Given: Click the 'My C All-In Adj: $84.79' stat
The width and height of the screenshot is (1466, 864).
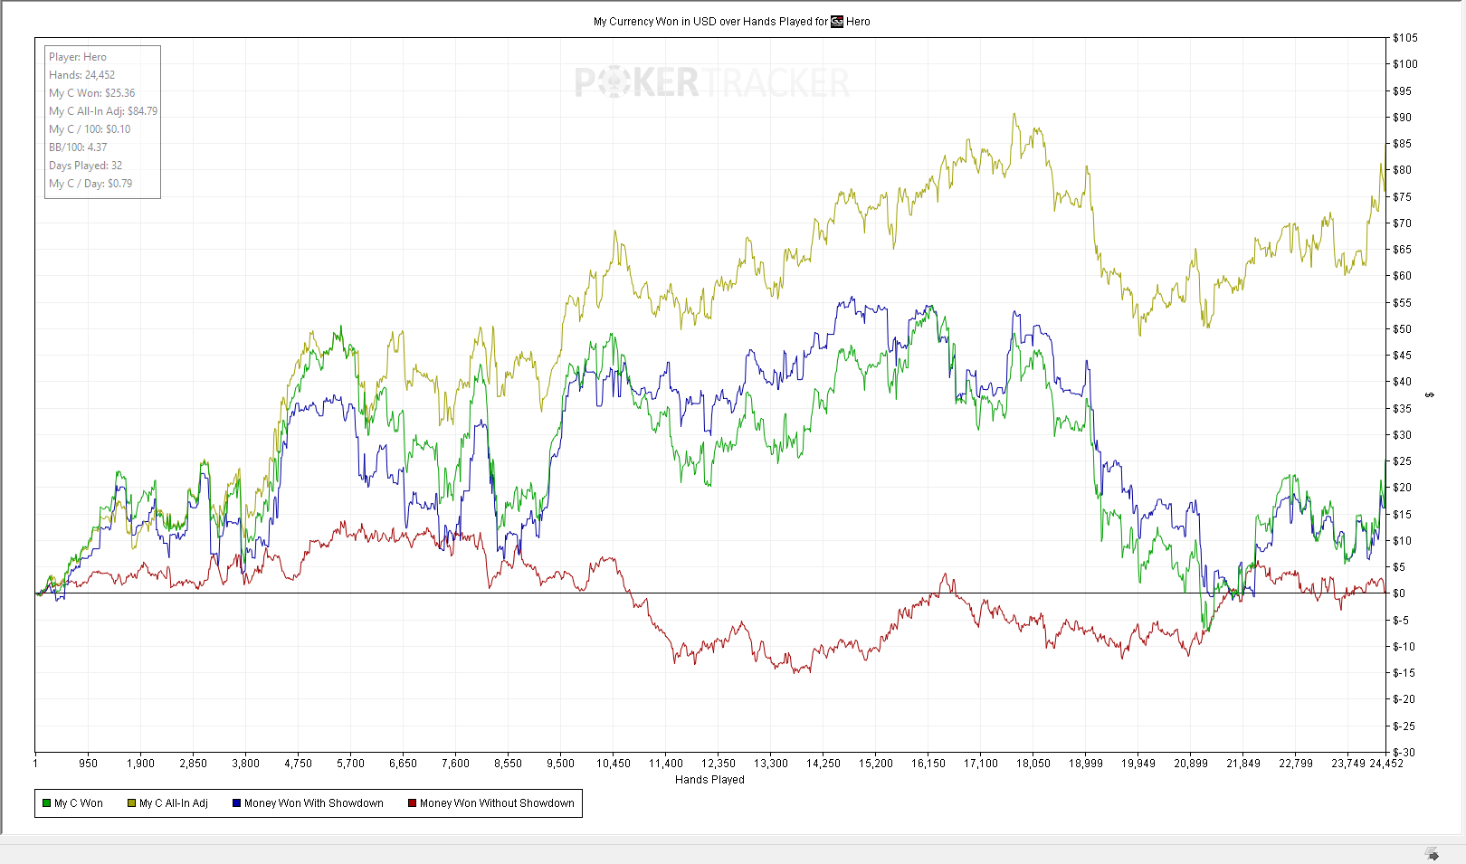Looking at the screenshot, I should [103, 111].
